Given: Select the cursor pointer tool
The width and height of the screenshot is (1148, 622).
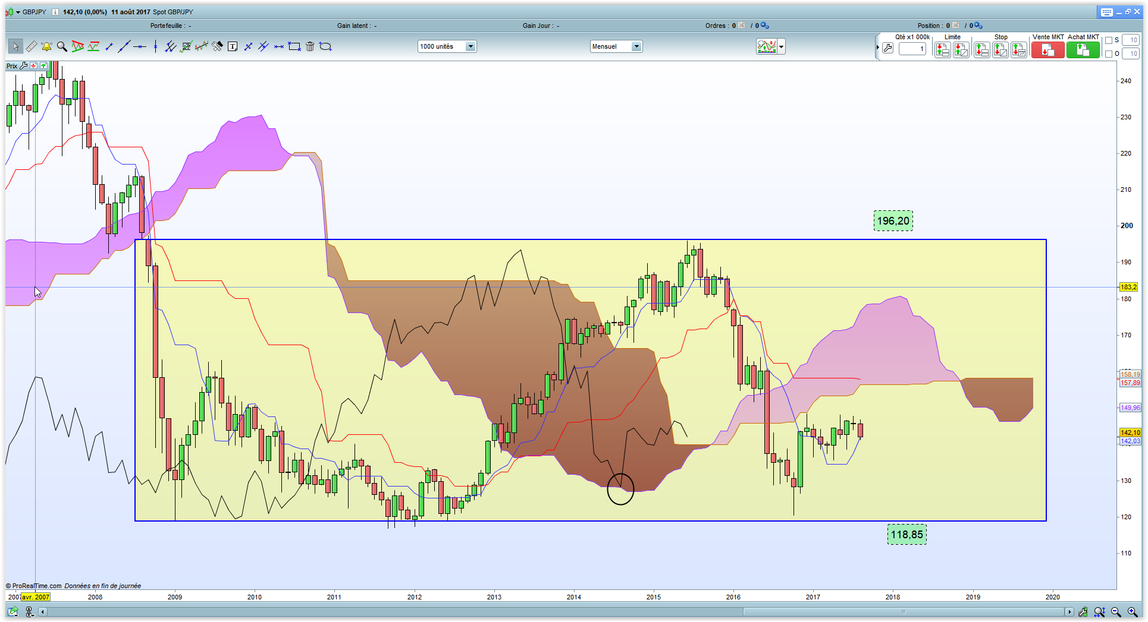Looking at the screenshot, I should pos(15,46).
